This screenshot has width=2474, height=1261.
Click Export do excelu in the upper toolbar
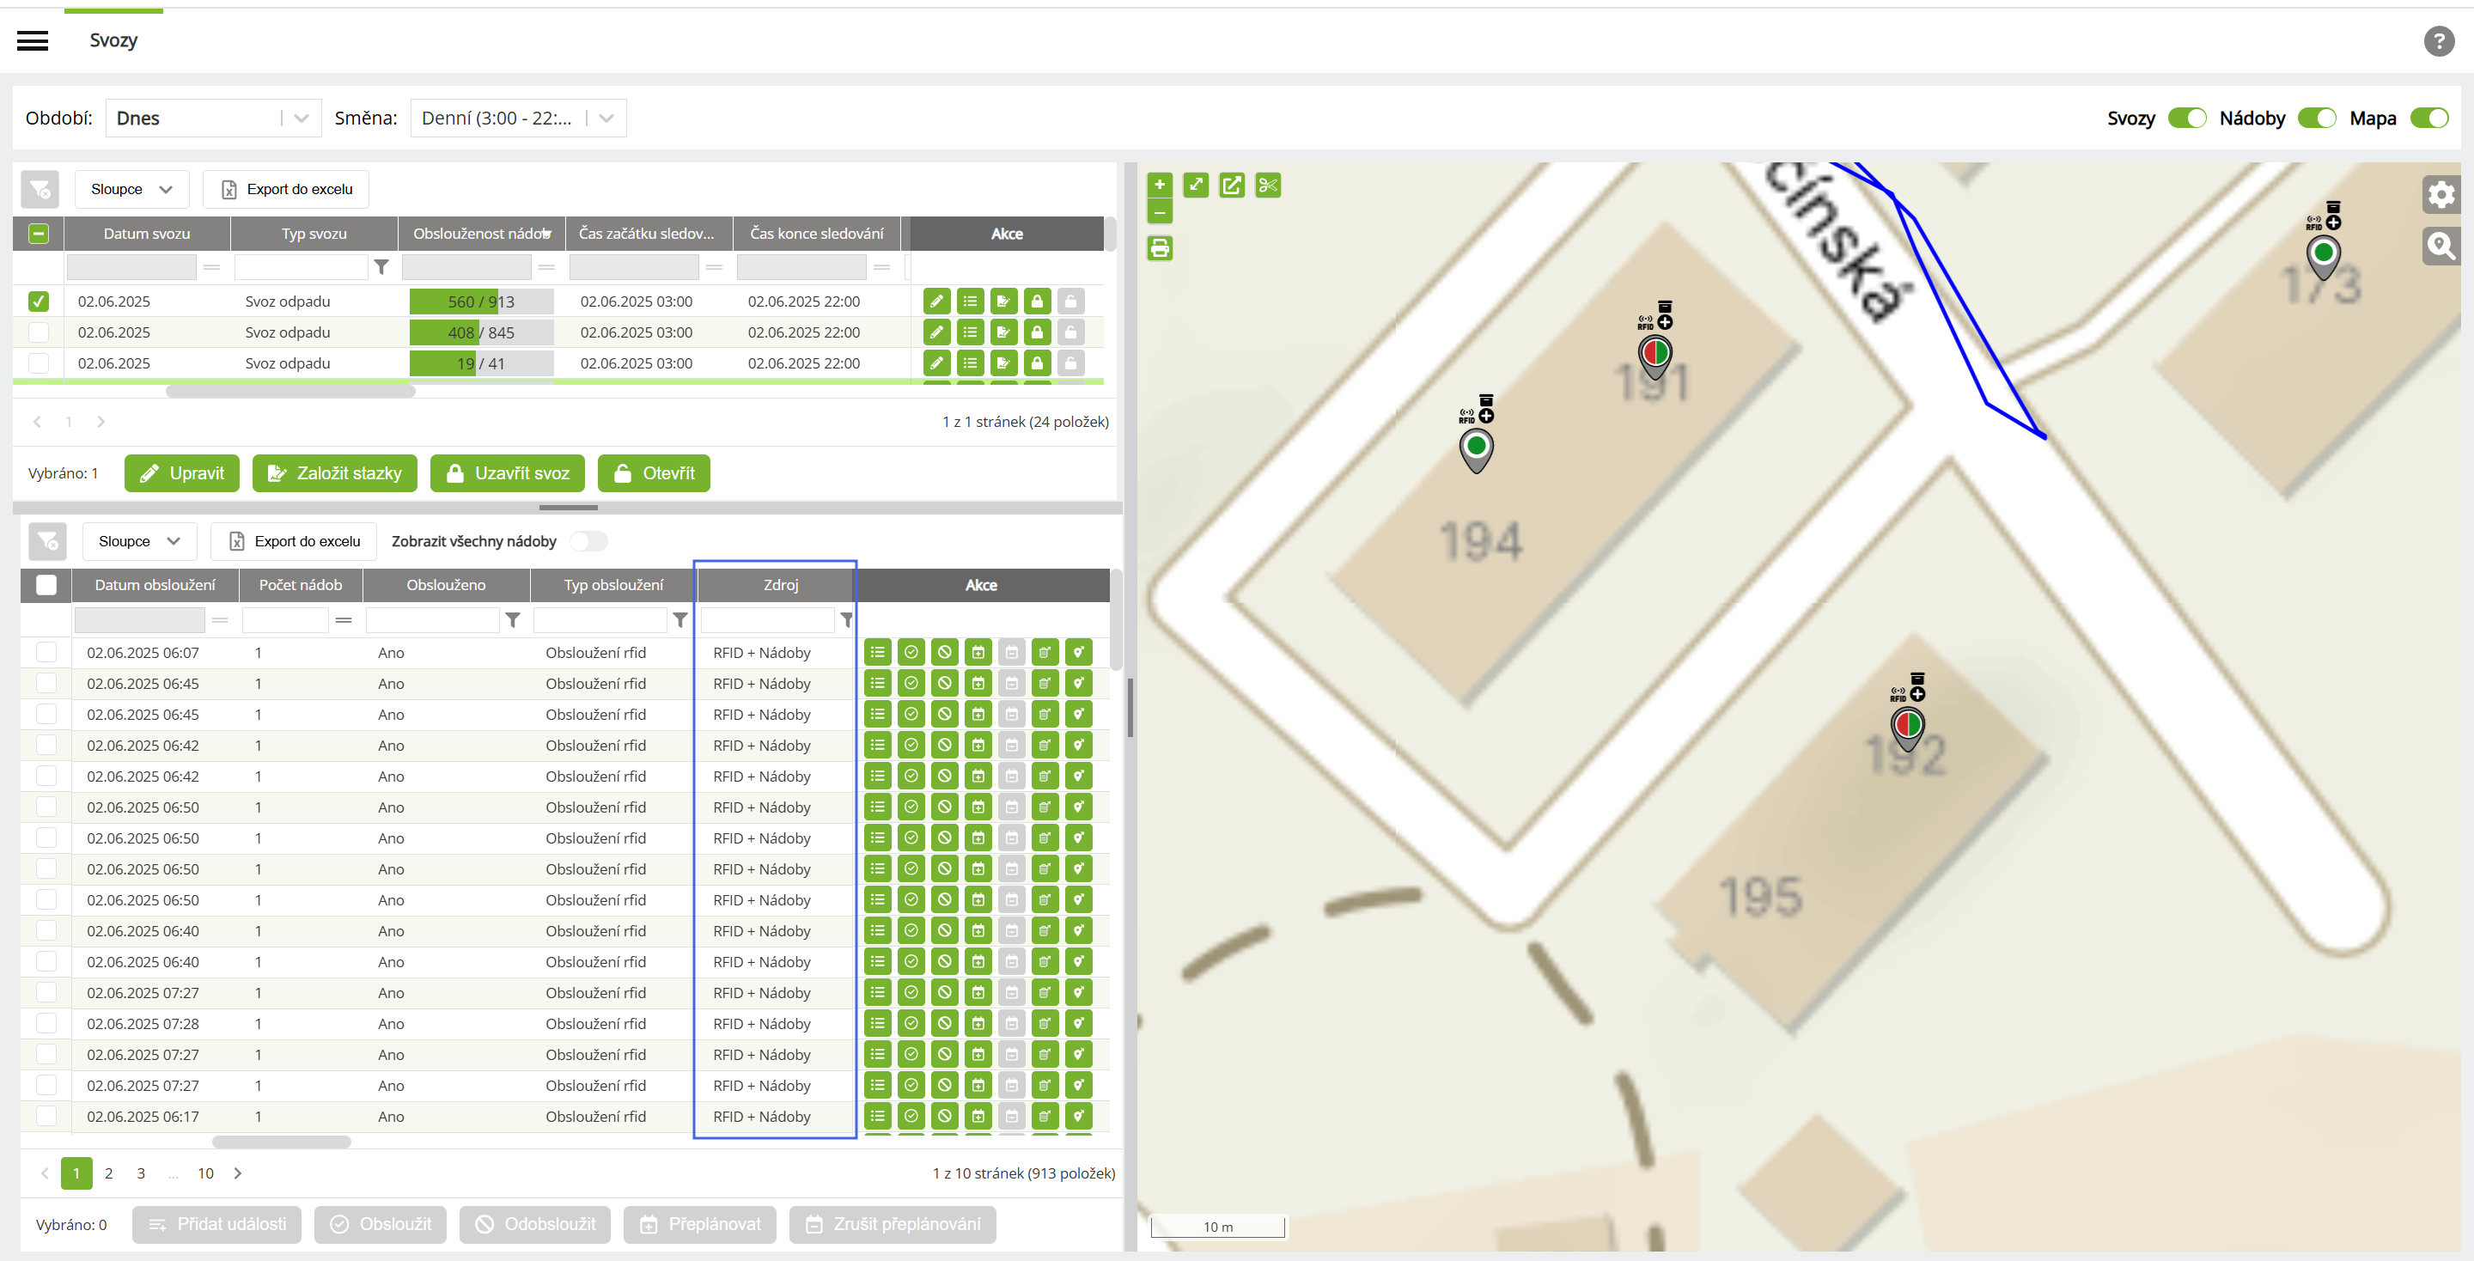tap(286, 189)
